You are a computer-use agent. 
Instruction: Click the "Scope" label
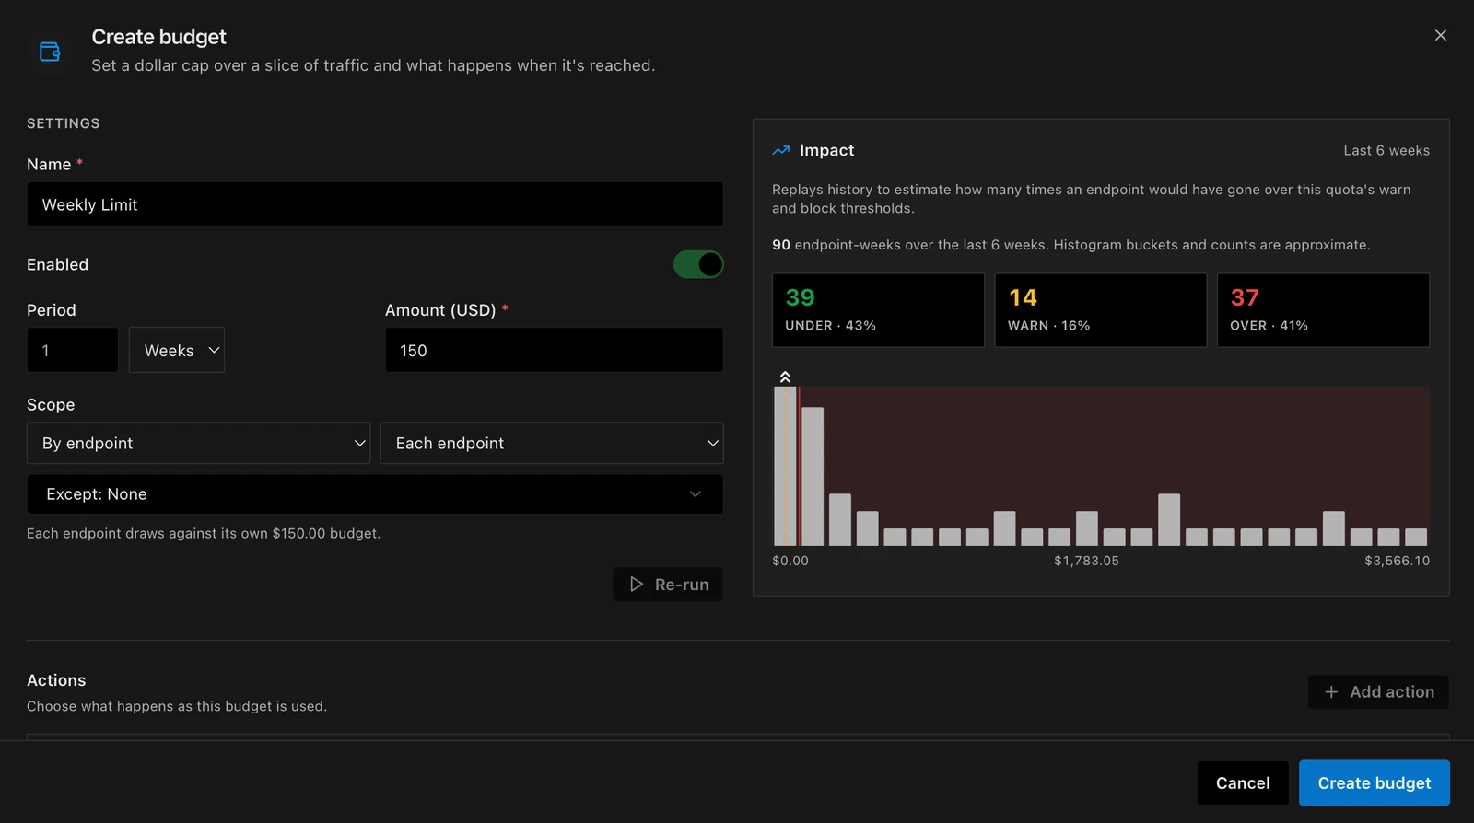pos(51,404)
